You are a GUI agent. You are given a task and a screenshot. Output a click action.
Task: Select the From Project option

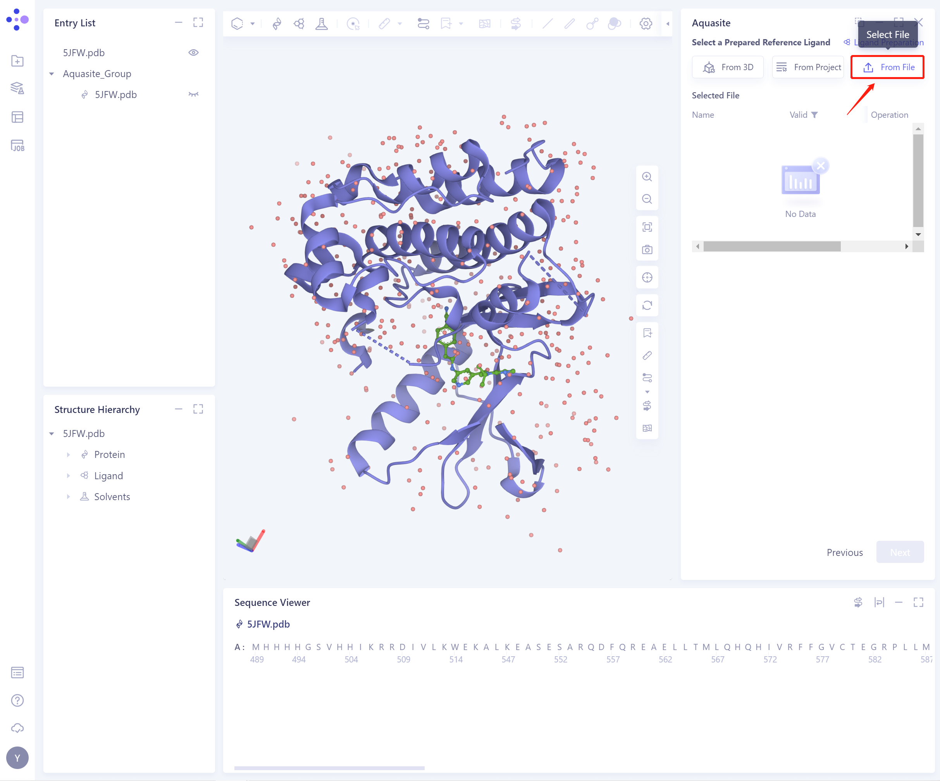point(807,67)
